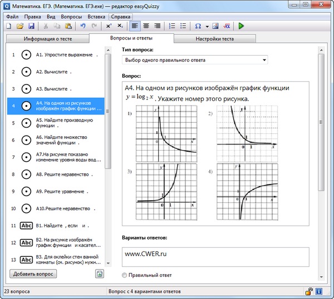Switch to the 'Информация о тесте' tab
Screen dimensions: 334x299
pyautogui.click(x=47, y=39)
